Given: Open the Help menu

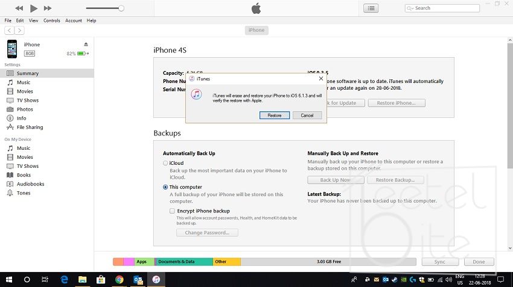Looking at the screenshot, I should click(x=91, y=20).
